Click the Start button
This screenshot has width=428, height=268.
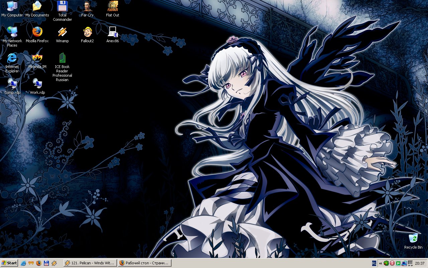9,263
